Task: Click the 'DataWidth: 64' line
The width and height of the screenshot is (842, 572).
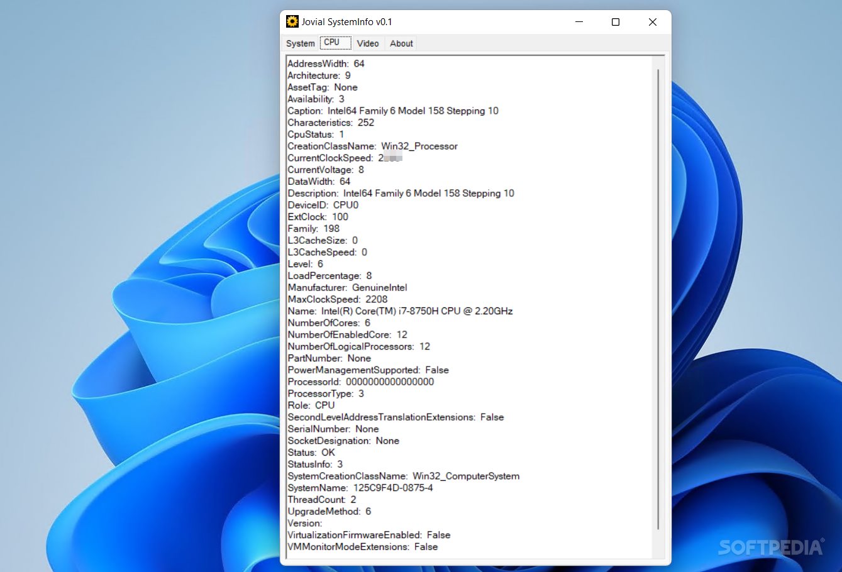Action: pos(319,182)
